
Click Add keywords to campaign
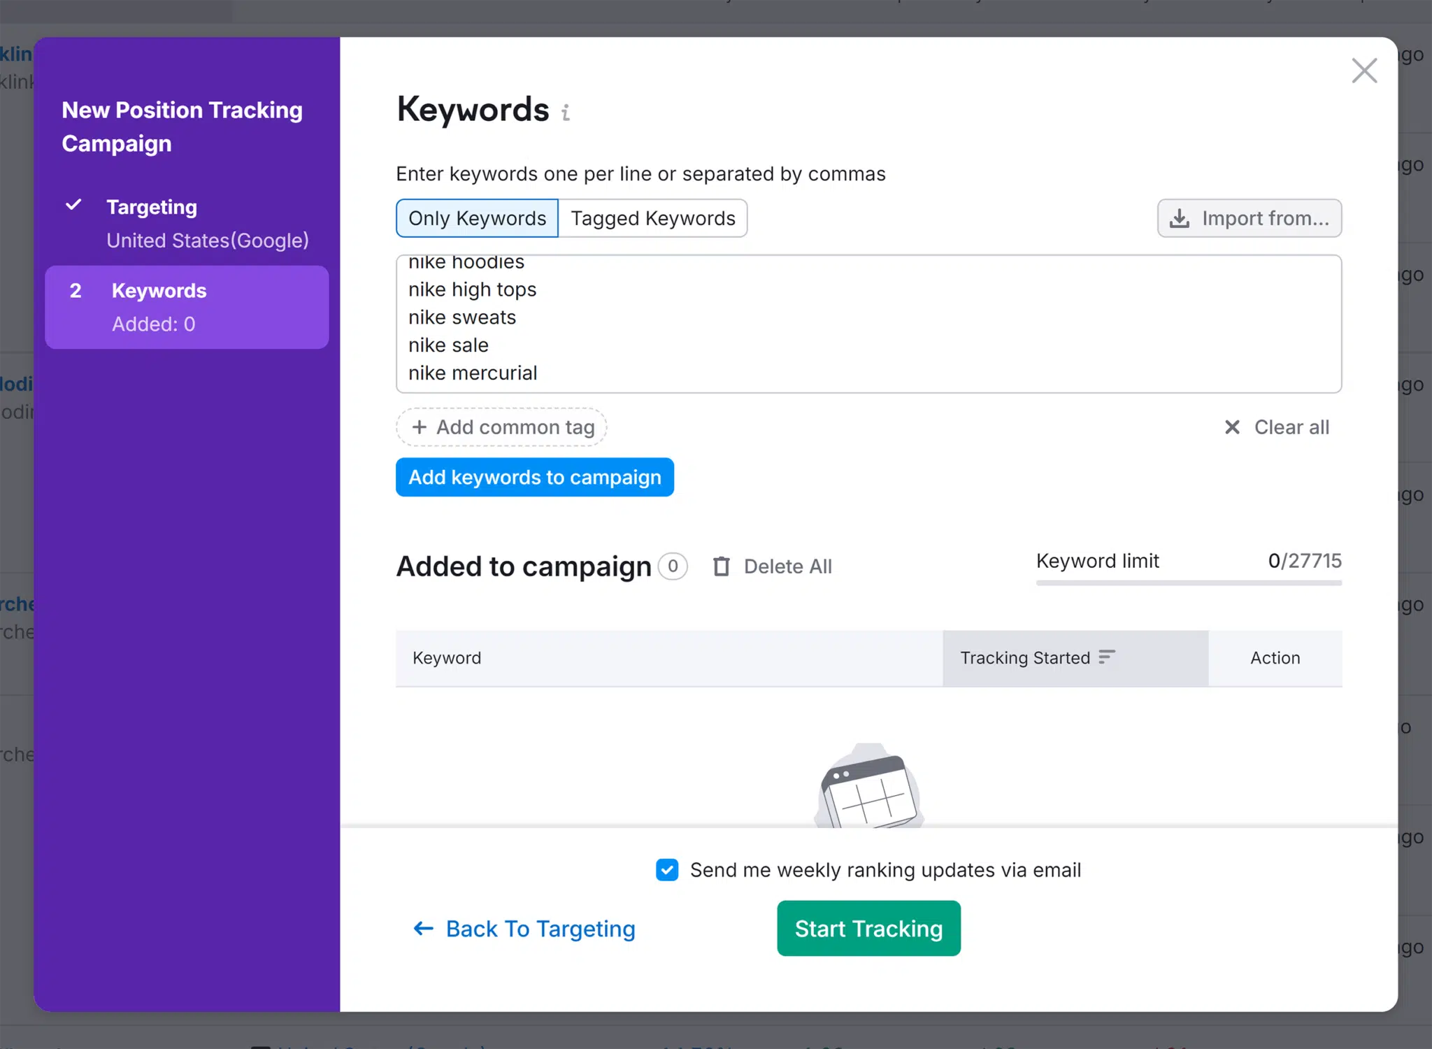(x=534, y=478)
